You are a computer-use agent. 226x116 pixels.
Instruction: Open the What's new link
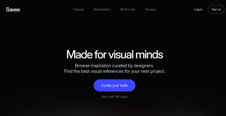128,9
